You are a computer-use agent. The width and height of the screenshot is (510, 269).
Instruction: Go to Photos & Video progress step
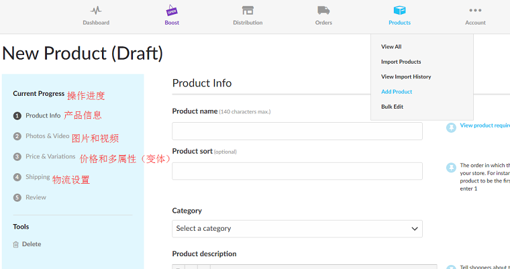(48, 136)
